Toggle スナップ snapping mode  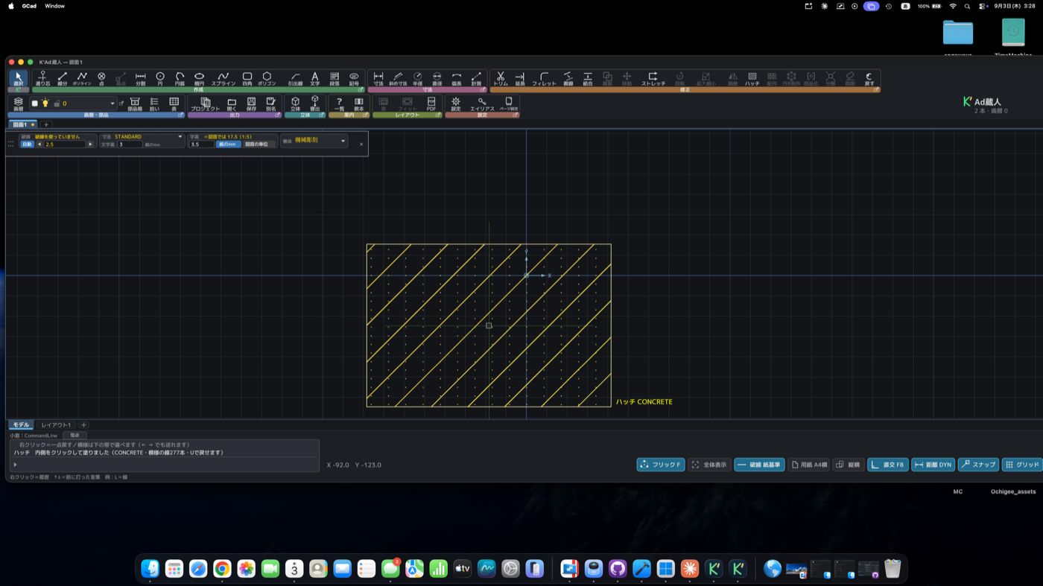pyautogui.click(x=978, y=465)
